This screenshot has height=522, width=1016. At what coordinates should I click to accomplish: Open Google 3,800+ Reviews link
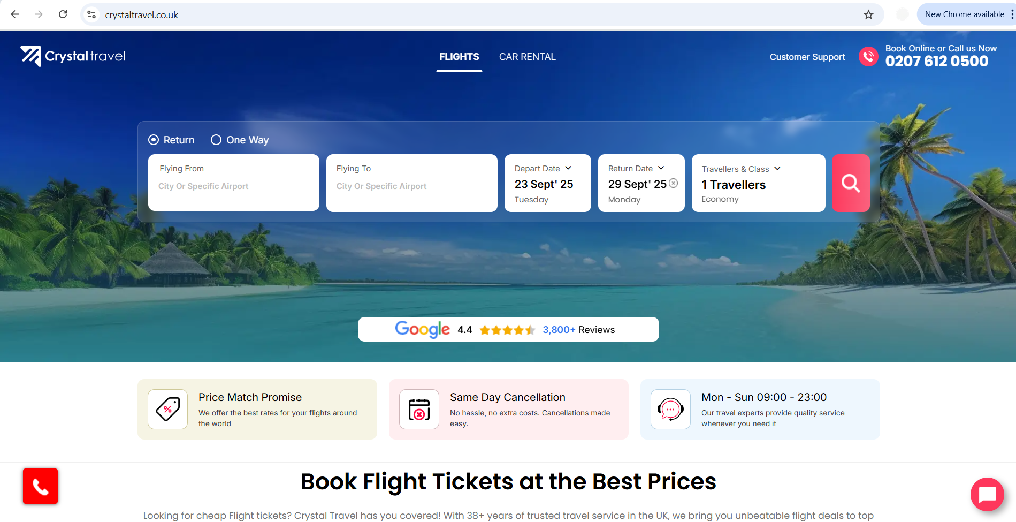[x=578, y=330]
